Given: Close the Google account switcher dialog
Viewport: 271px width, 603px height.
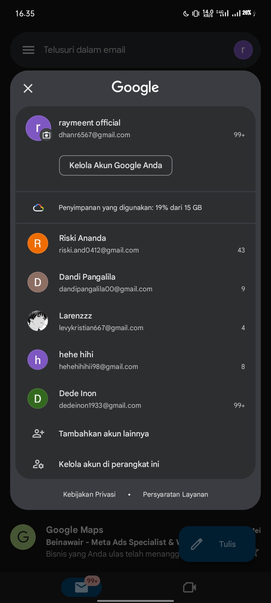Looking at the screenshot, I should click(28, 89).
